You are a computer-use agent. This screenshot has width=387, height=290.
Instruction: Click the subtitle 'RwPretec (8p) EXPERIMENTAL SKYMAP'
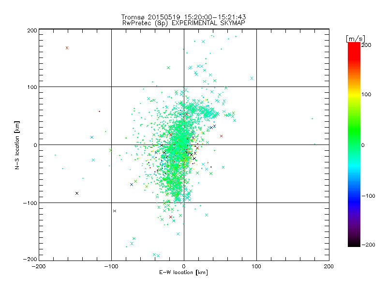coord(183,23)
